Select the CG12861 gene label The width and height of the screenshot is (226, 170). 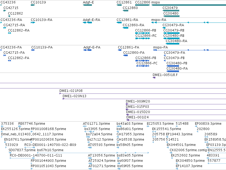(124, 2)
